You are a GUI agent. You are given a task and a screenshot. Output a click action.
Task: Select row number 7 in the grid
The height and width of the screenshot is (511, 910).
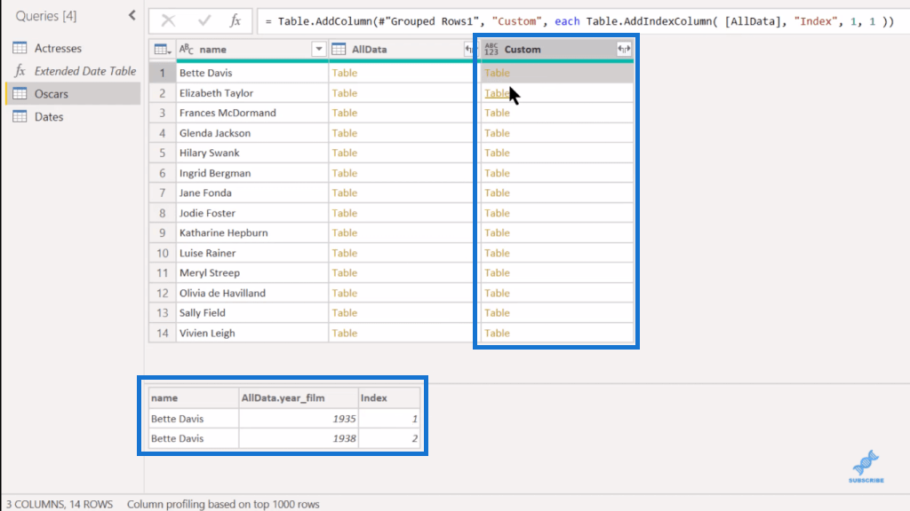(163, 193)
